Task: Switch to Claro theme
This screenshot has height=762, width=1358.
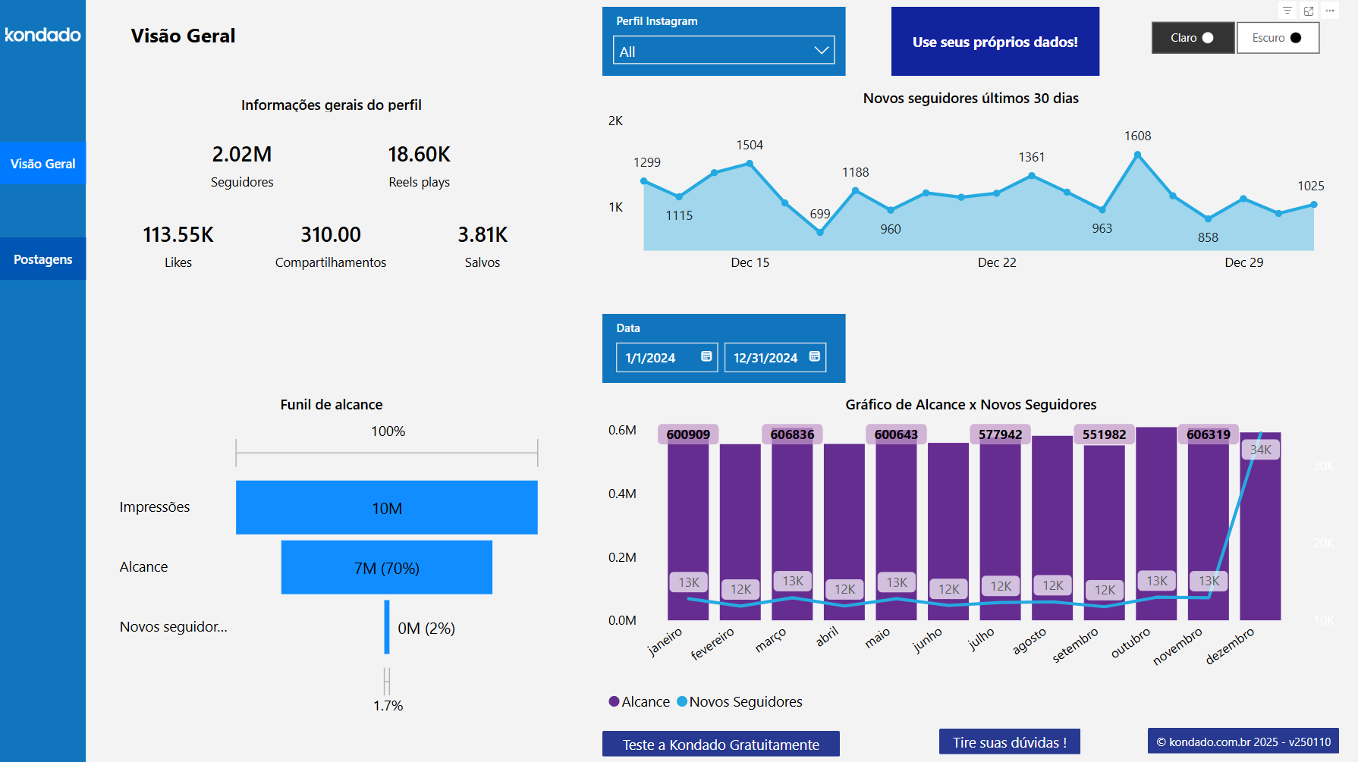Action: (1193, 37)
